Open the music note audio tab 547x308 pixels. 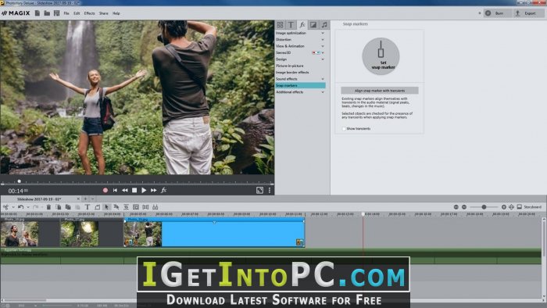pos(324,25)
